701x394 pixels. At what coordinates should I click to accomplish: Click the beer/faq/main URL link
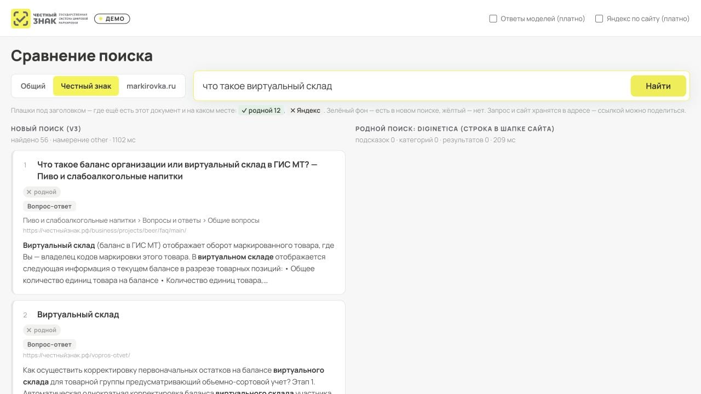coord(105,230)
